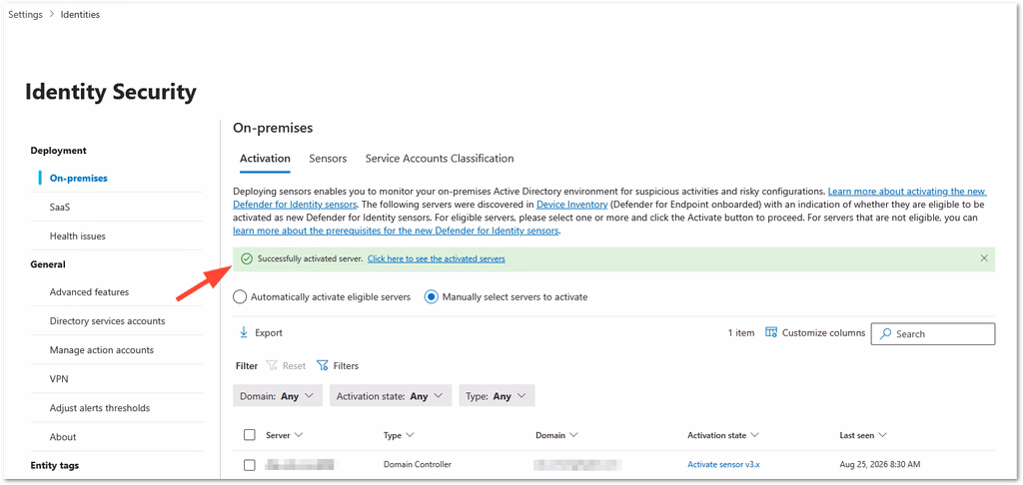Click the Deployment section heading
The image size is (1023, 485).
[x=59, y=150]
